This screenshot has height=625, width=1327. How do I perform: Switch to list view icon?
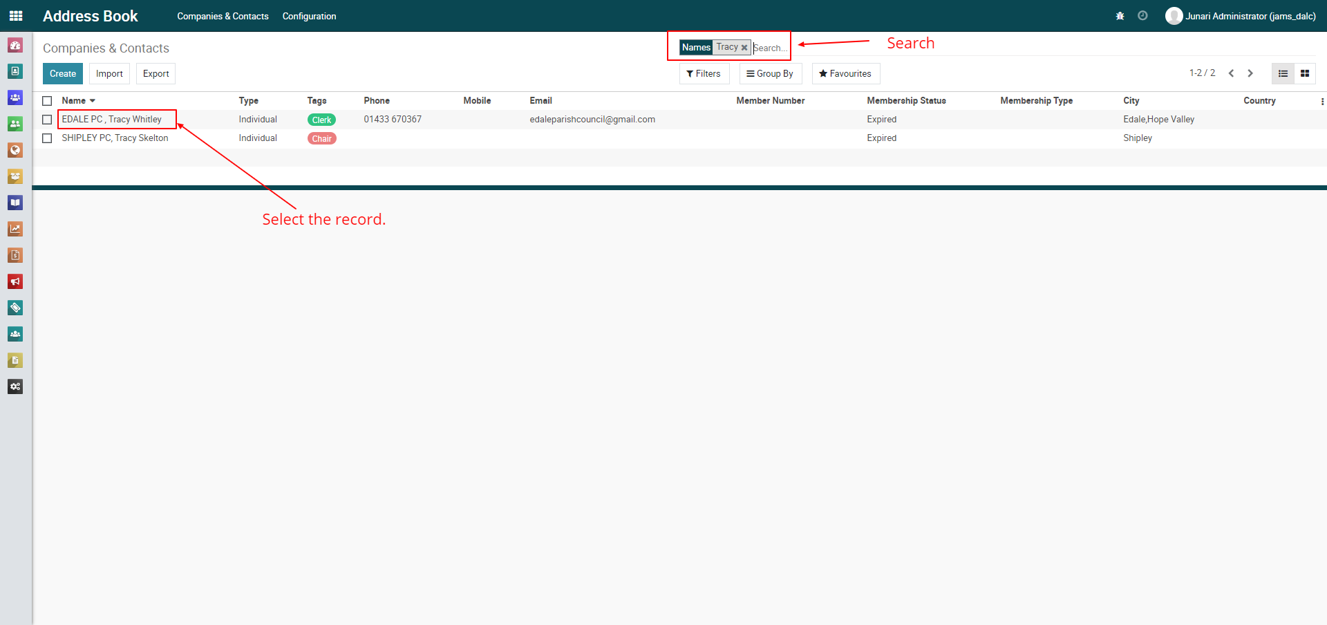tap(1283, 73)
